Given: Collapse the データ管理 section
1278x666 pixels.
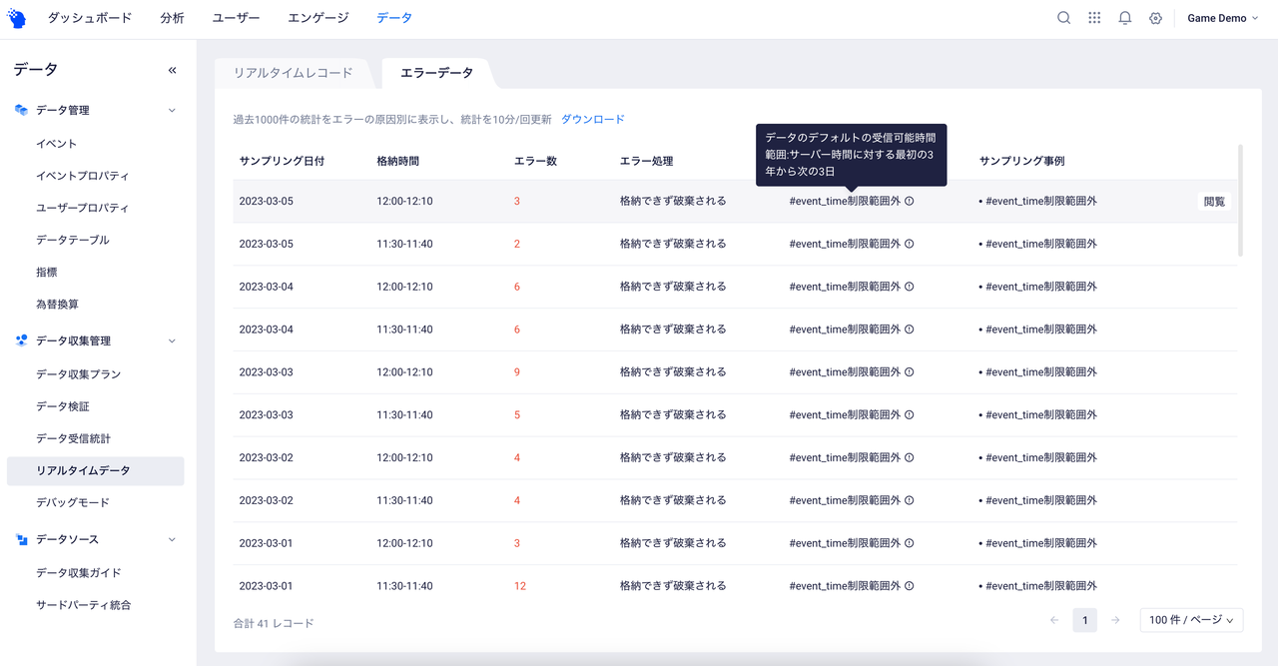Looking at the screenshot, I should pyautogui.click(x=172, y=110).
